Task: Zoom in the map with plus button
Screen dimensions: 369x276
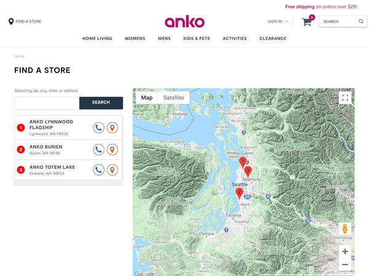Action: (x=345, y=251)
